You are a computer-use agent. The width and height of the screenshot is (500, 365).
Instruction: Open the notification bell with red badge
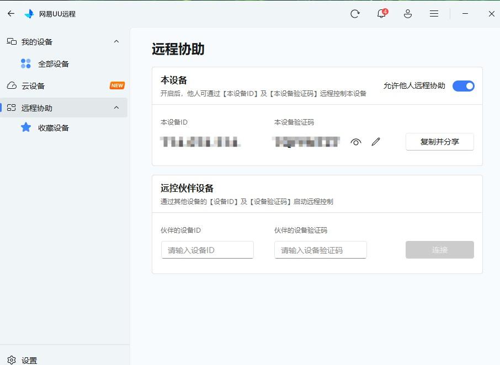381,14
